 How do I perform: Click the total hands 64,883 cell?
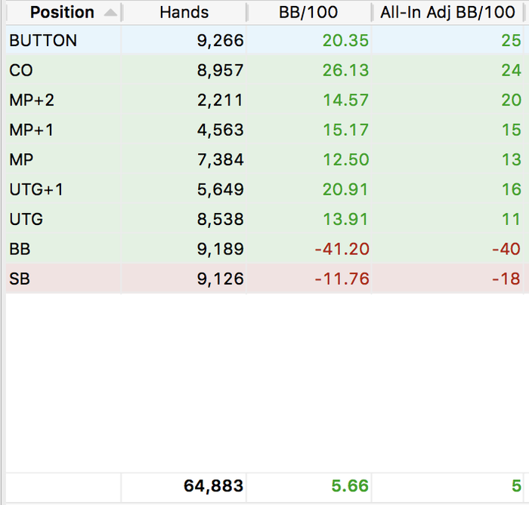coord(184,486)
